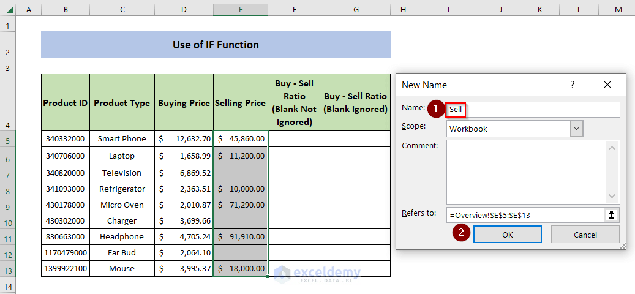Click the 'Ear Bud' cell
Image resolution: width=635 pixels, height=294 pixels.
click(x=122, y=253)
